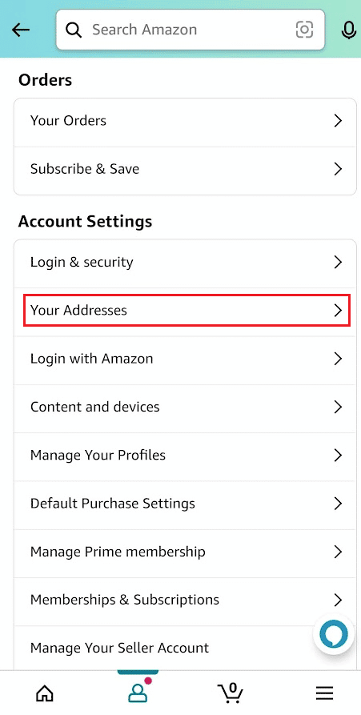361x715 pixels.
Task: Expand Login with Amazon chevron
Action: (338, 359)
